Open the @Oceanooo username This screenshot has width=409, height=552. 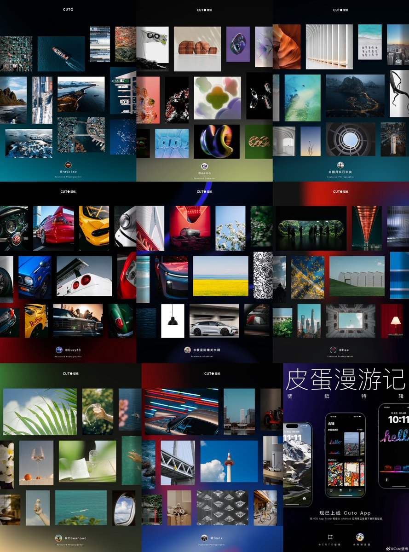tap(75, 538)
